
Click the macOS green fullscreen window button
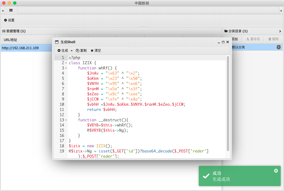(15, 3)
